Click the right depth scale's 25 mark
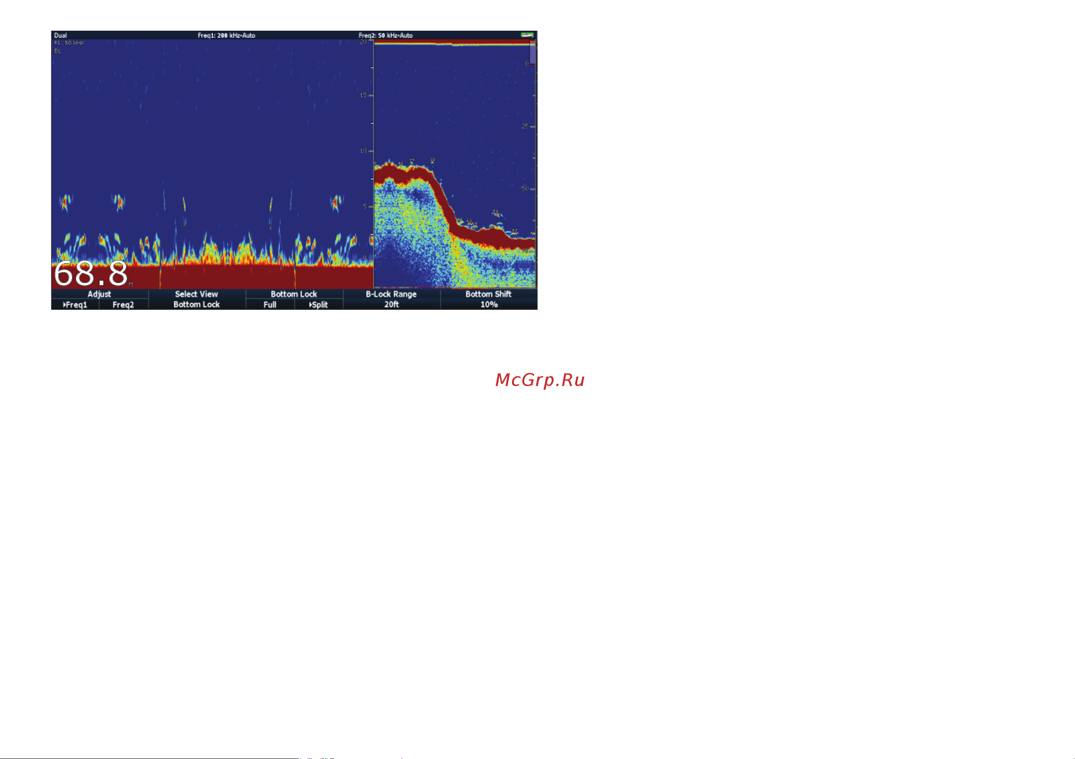The height and width of the screenshot is (759, 1075). click(525, 126)
